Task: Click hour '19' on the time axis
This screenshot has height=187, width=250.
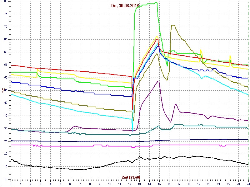Action: point(199,184)
